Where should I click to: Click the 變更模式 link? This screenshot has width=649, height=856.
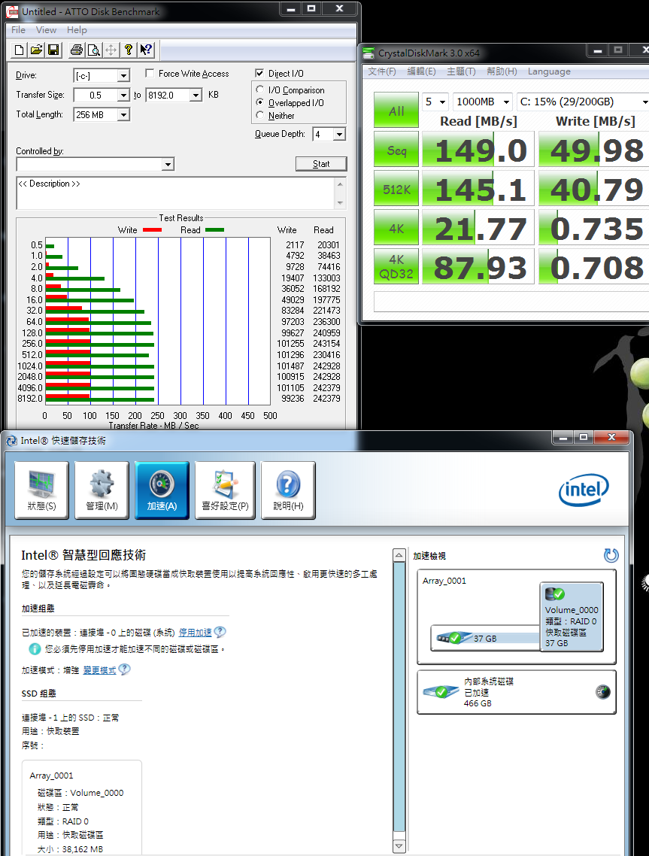(99, 670)
